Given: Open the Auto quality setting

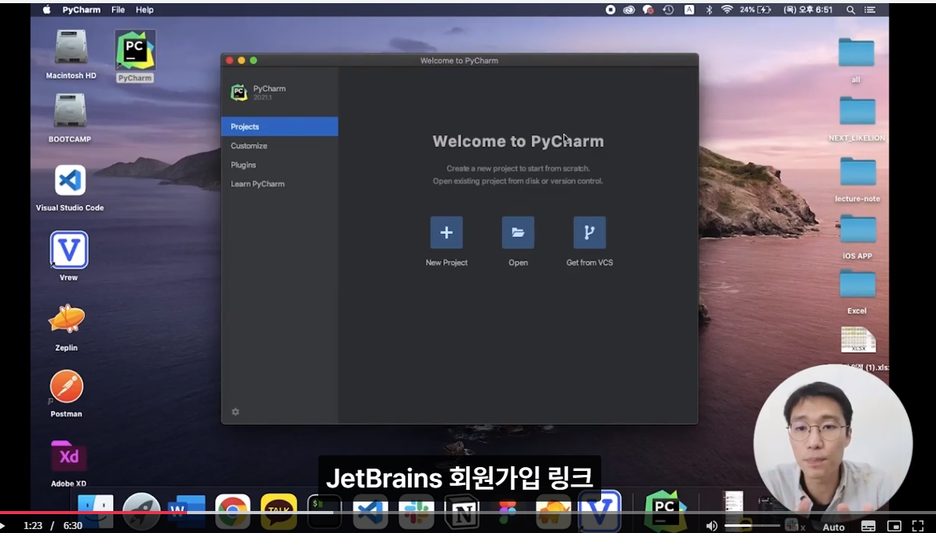Looking at the screenshot, I should 833,527.
